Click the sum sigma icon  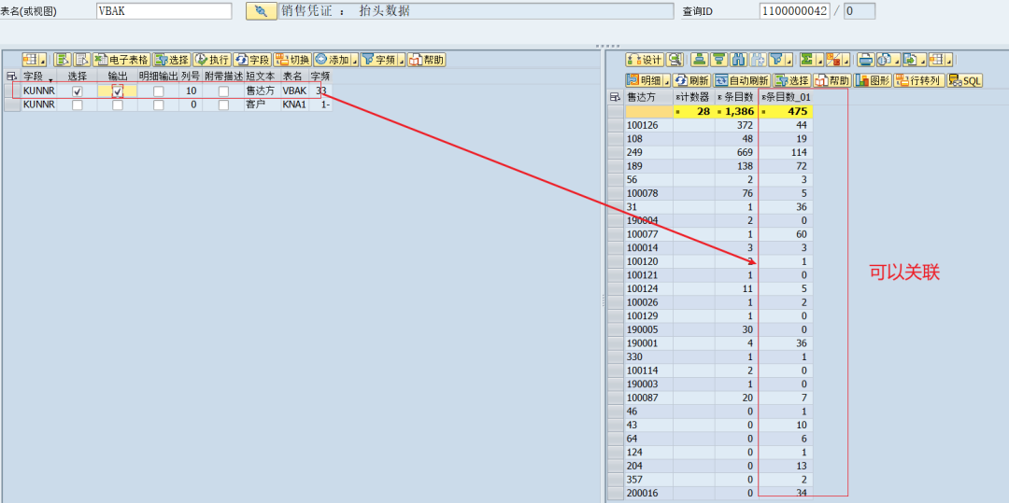[x=807, y=60]
